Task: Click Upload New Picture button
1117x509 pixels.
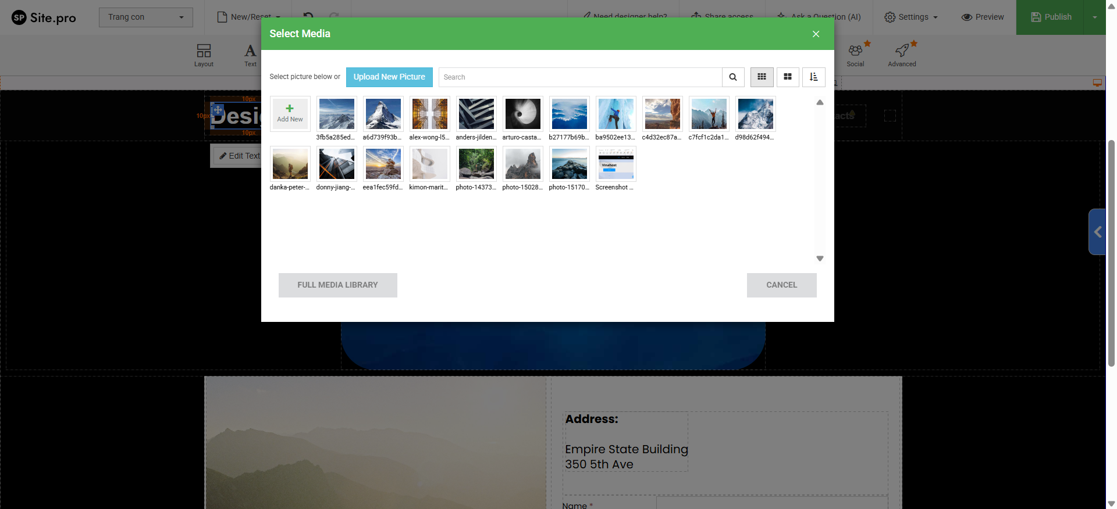Action: [x=389, y=77]
